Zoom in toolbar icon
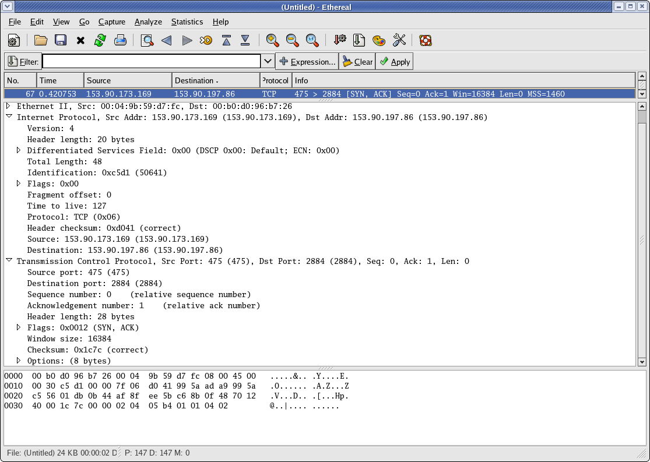650x462 pixels. tap(272, 40)
